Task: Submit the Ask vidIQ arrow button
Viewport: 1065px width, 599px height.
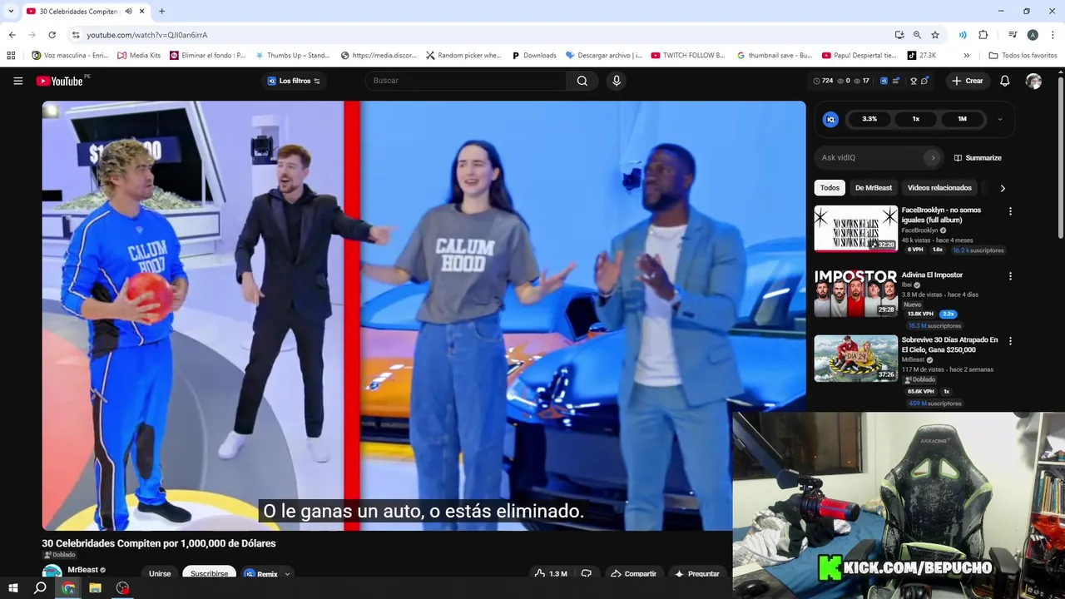Action: [933, 157]
